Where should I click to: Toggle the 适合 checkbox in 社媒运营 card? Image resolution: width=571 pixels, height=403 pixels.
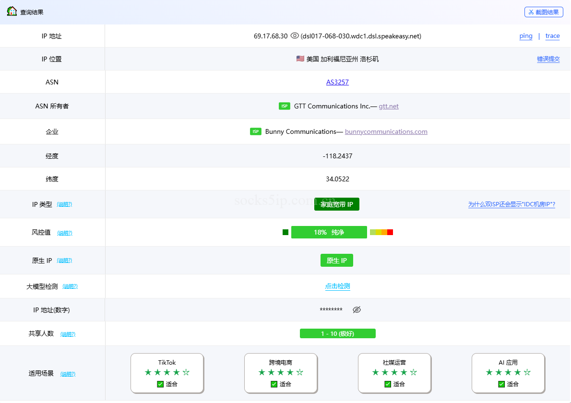388,384
